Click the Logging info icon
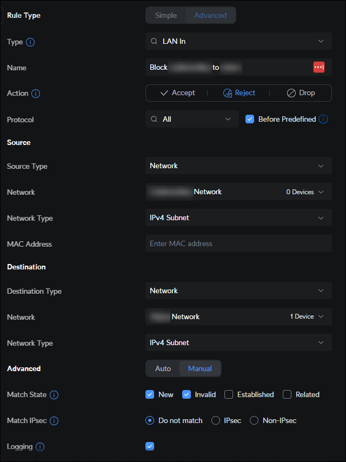 point(40,447)
